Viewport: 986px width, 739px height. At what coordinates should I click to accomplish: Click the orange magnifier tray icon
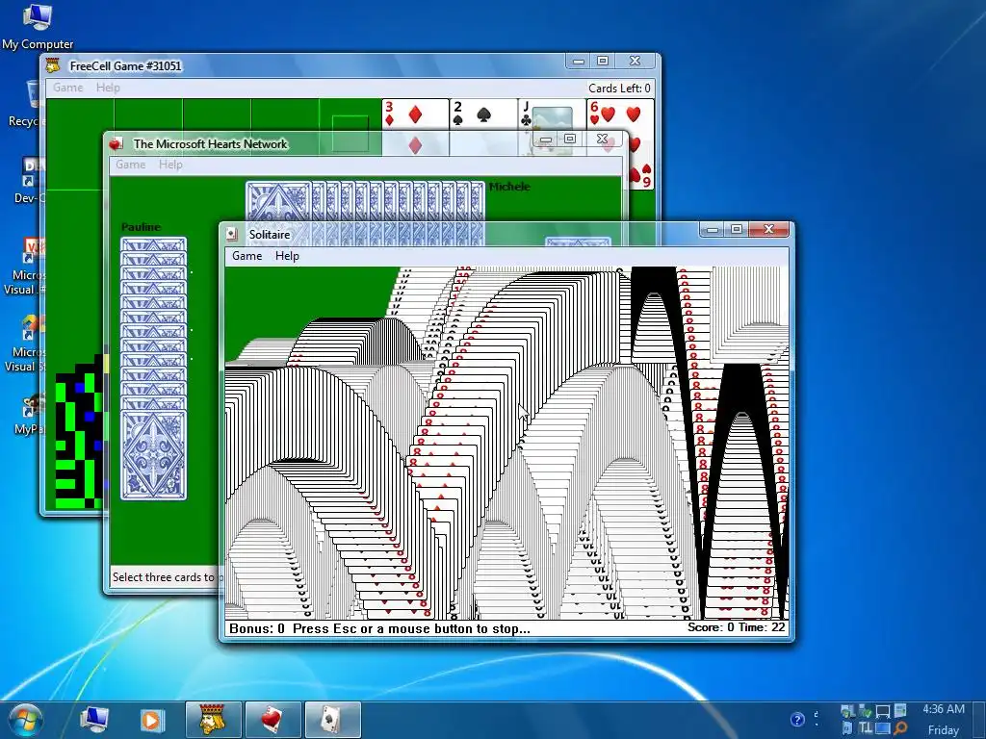pyautogui.click(x=900, y=728)
